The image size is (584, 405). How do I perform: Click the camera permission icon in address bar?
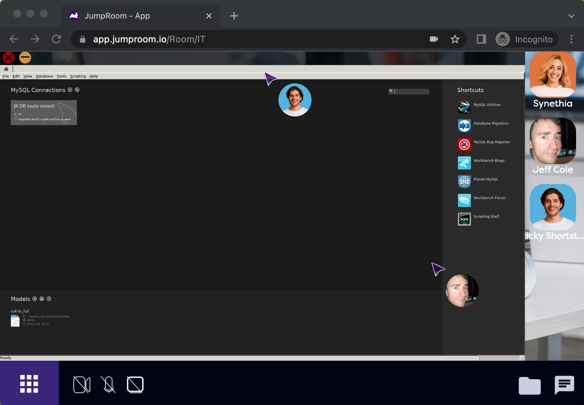coord(434,39)
